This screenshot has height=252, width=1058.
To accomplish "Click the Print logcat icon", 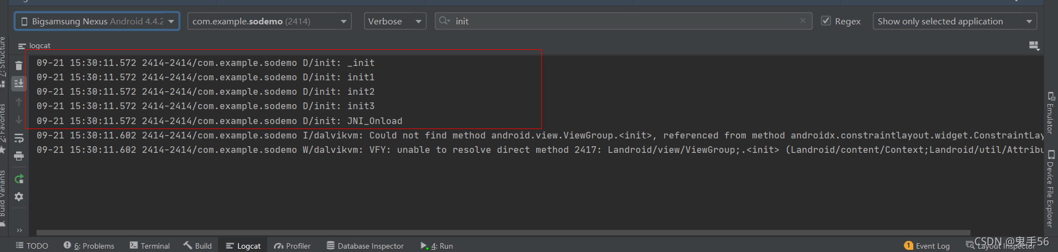I will click(19, 156).
